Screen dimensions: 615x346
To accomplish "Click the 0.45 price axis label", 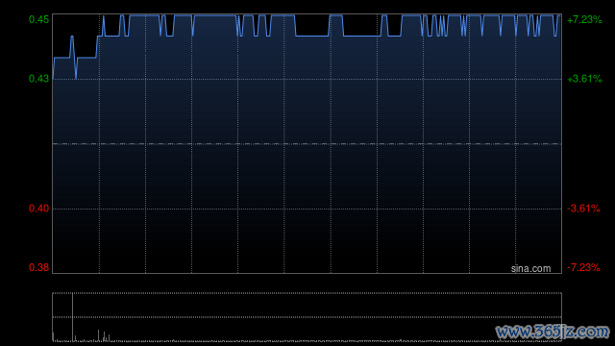I will click(x=38, y=19).
